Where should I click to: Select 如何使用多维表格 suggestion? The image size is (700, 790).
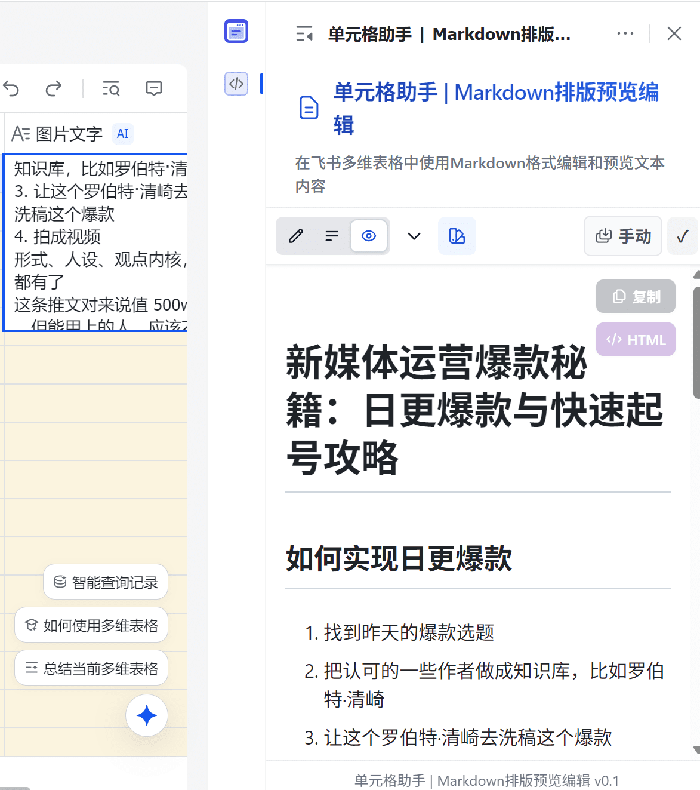(x=91, y=625)
